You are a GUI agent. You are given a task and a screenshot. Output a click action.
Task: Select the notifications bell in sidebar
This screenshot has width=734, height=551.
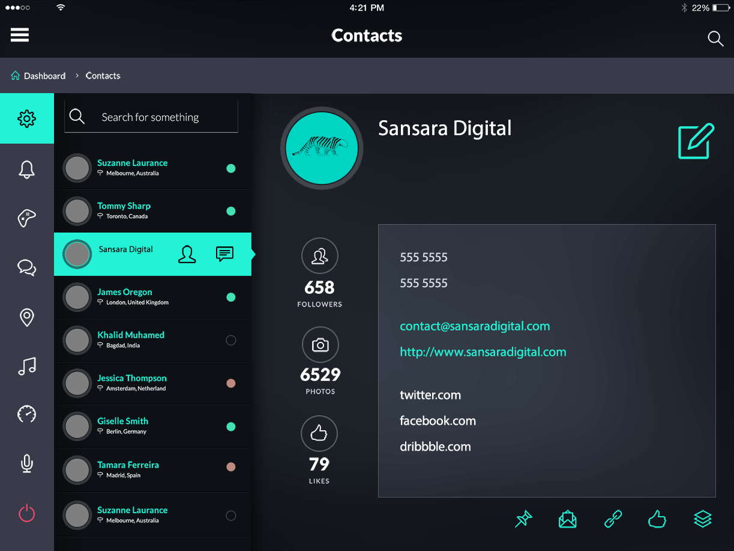click(x=26, y=169)
